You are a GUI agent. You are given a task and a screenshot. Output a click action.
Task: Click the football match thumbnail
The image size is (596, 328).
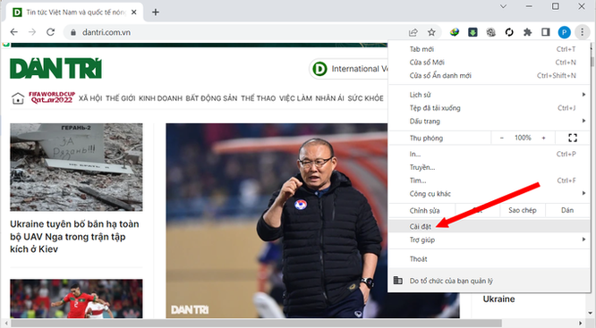pos(76,299)
